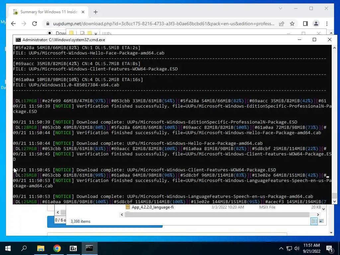Maximize the cmd.exe window
Screen dimensions: 340x255
pyautogui.click(x=314, y=40)
